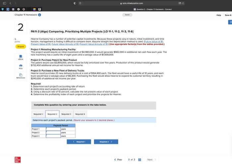Click the browser forward arrow
Image resolution: width=232 pixels, height=164 pixels.
click(15, 3)
